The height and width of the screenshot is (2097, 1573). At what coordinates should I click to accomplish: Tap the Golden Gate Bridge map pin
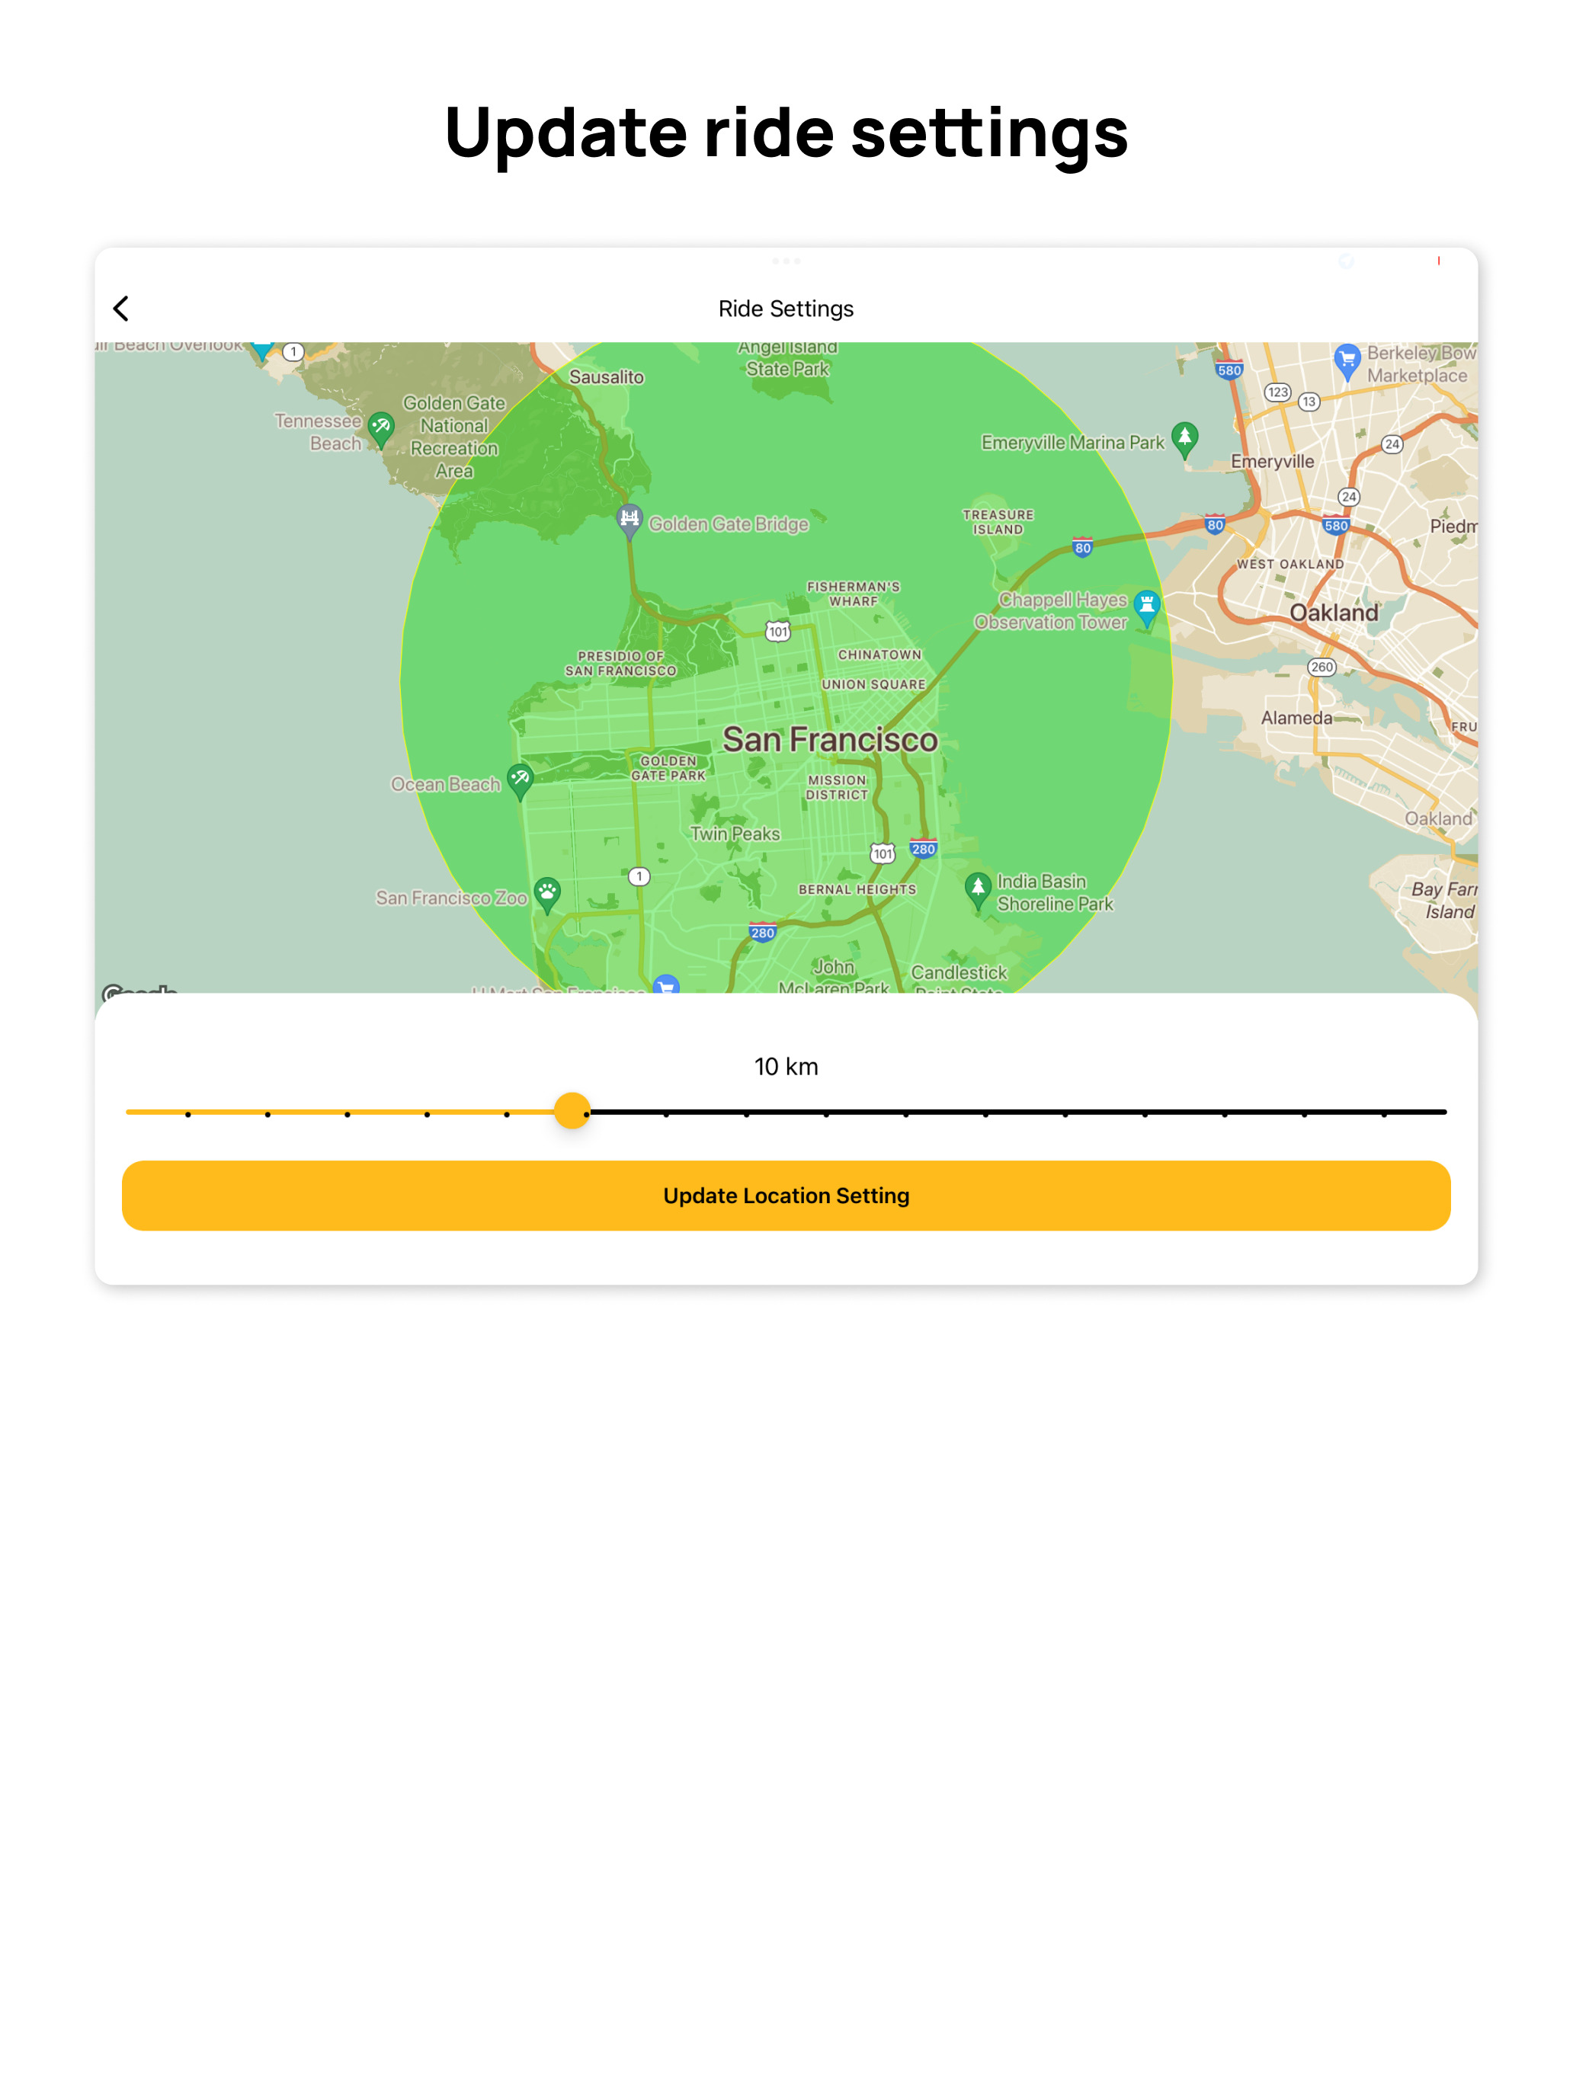click(x=630, y=521)
